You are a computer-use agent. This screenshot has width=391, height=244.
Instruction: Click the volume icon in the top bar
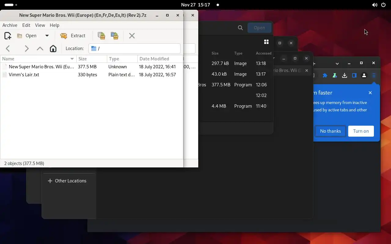click(x=375, y=5)
